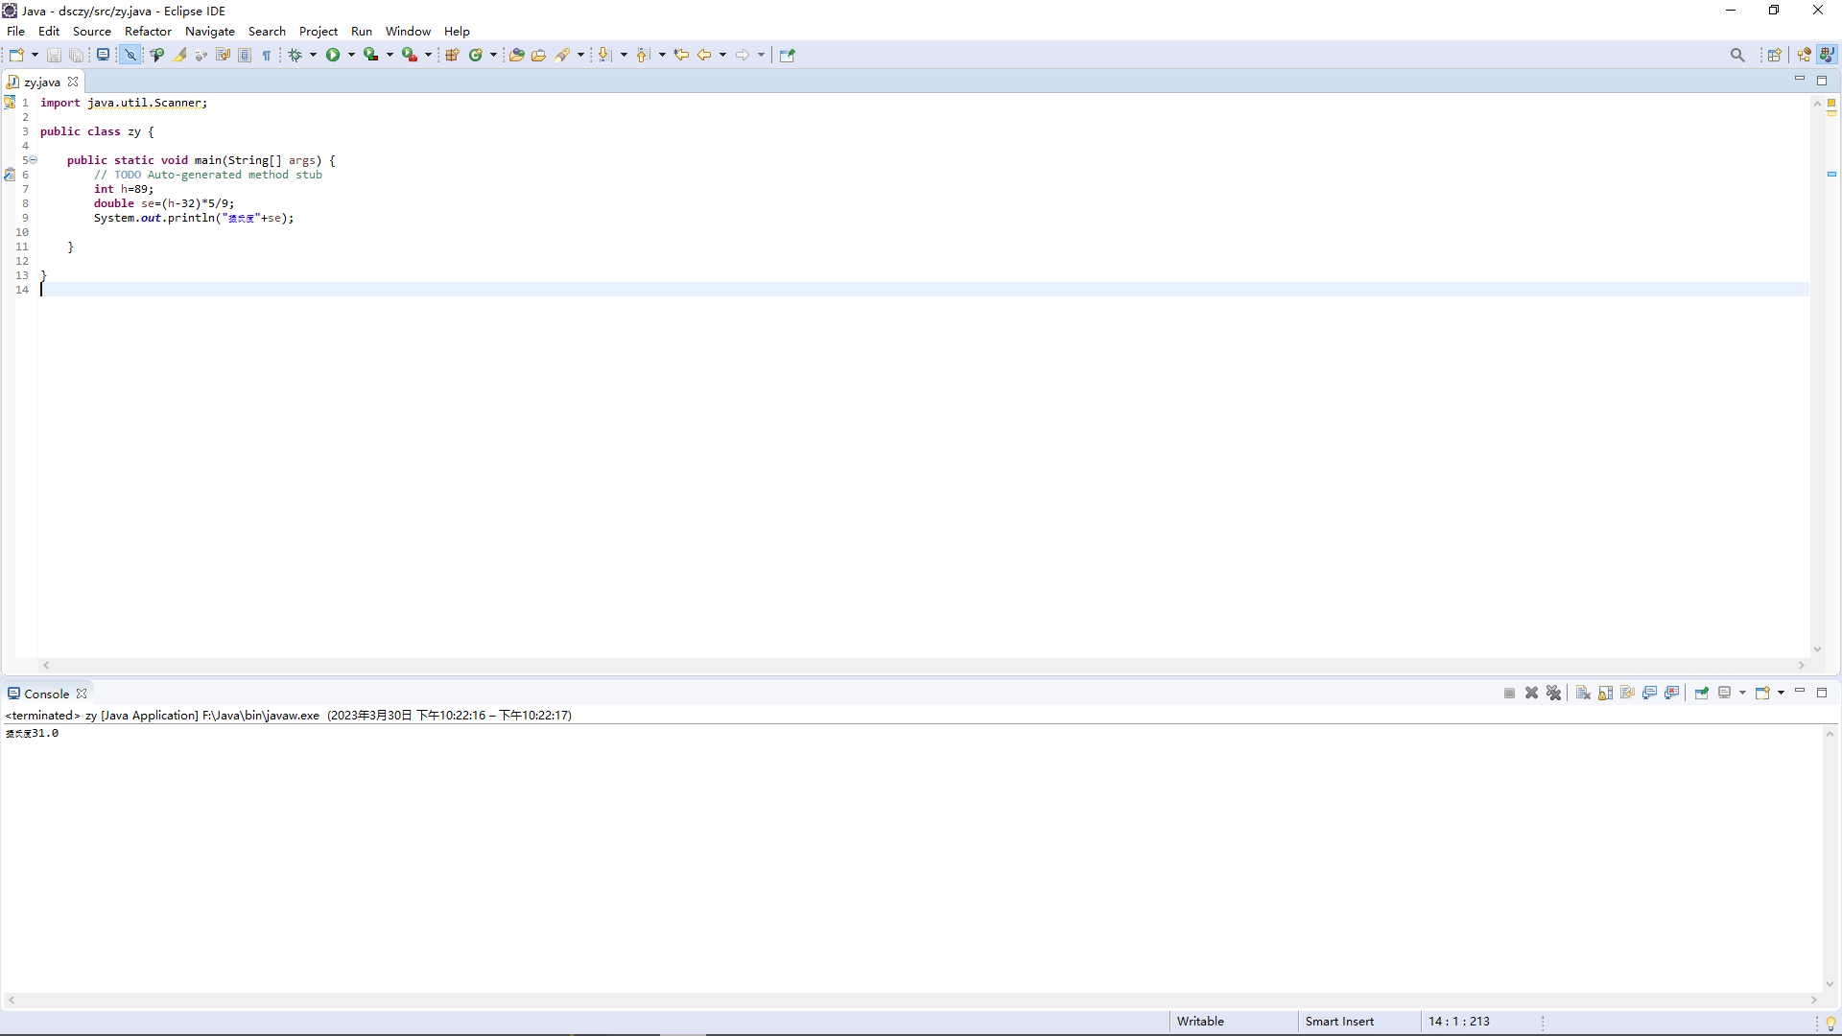
Task: Click the Search magnifier in toolbar
Action: pos(1737,56)
